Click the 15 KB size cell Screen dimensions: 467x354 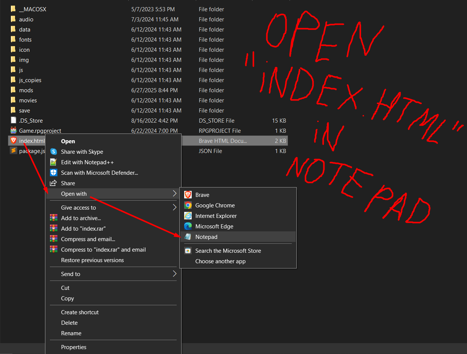pos(279,120)
